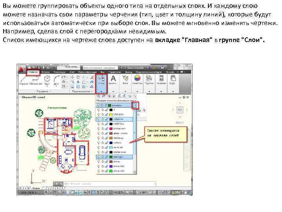
Task: Click the cyan layer color swatch
Action: tap(111, 148)
